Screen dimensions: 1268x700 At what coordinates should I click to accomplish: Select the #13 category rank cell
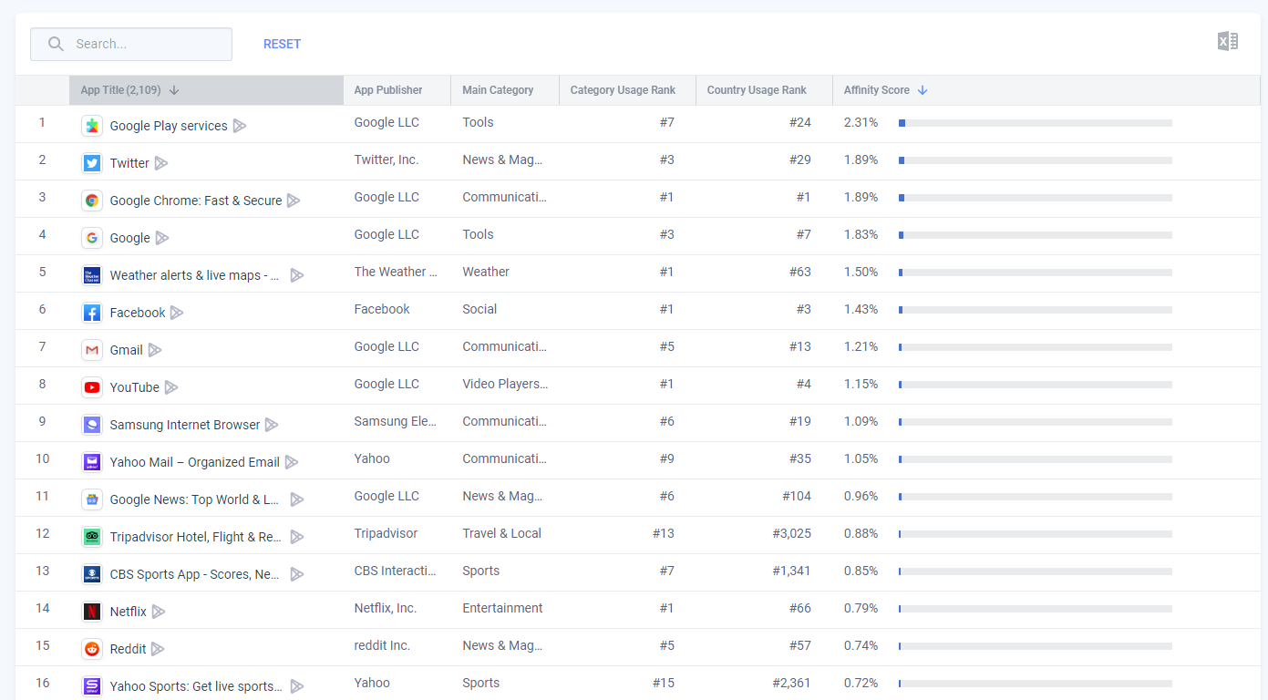(664, 533)
